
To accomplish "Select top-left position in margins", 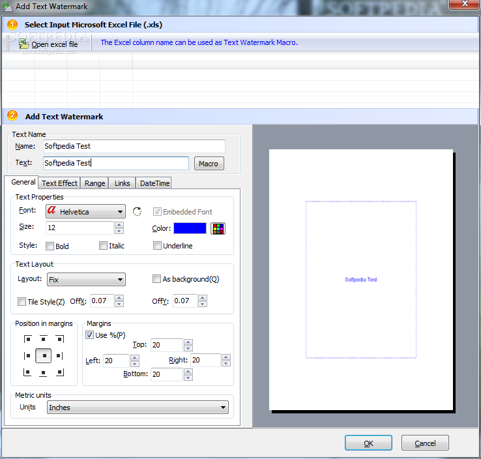I will tap(27, 339).
